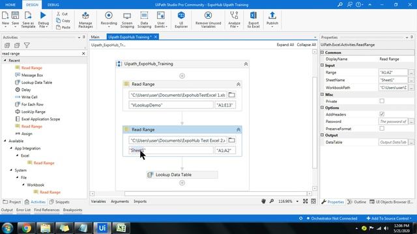Viewport: 417px width, 234px height.
Task: Publish the project
Action: coord(272,19)
